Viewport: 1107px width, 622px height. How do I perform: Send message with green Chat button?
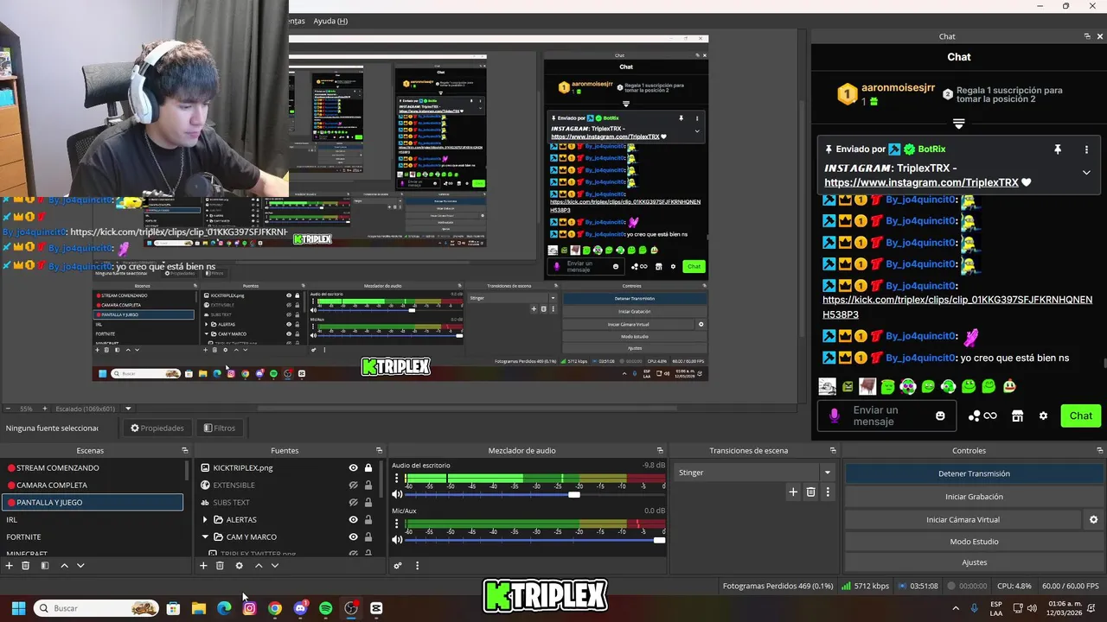(x=1080, y=416)
